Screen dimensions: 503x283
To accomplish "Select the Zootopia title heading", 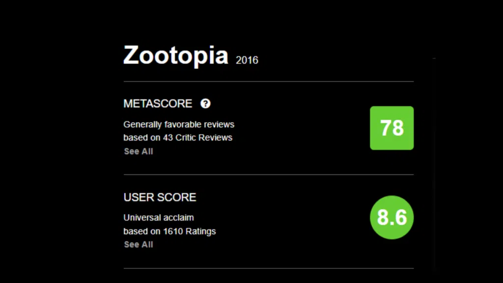I will coord(175,56).
